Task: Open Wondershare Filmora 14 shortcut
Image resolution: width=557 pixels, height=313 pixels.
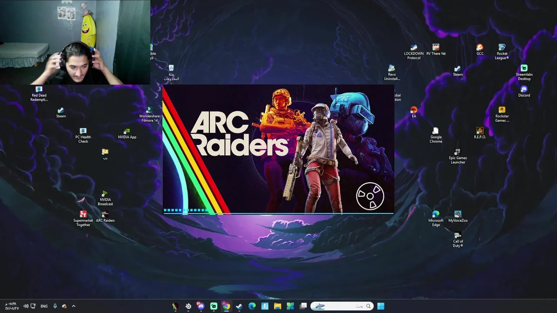Action: click(149, 115)
